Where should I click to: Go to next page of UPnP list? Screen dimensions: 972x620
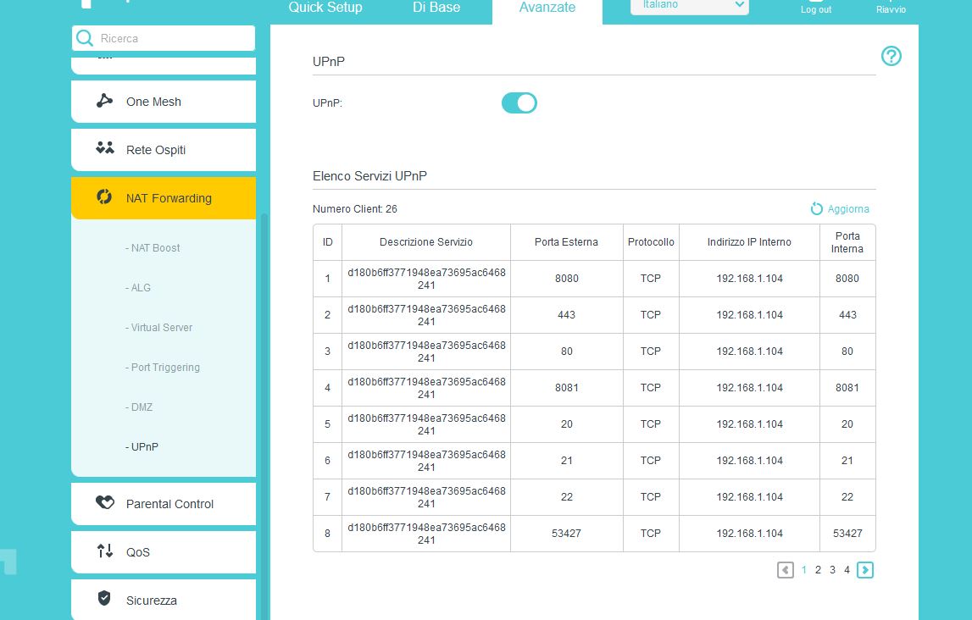coord(864,570)
